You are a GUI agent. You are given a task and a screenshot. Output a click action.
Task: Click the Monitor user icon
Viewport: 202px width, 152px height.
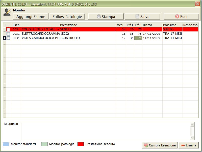7,12
